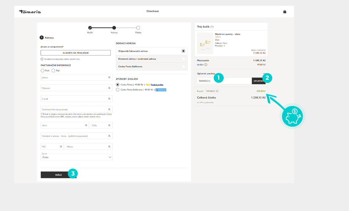
Task: Select the Paní radio button
Action: click(x=43, y=71)
